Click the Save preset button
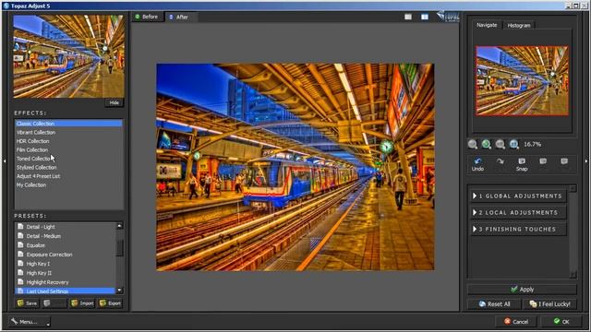 [x=28, y=303]
